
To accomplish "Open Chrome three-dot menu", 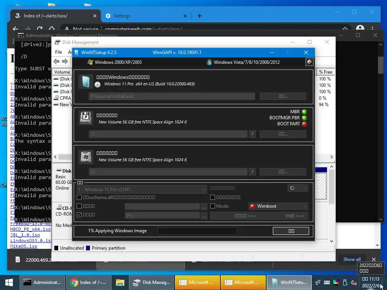I will (x=373, y=29).
